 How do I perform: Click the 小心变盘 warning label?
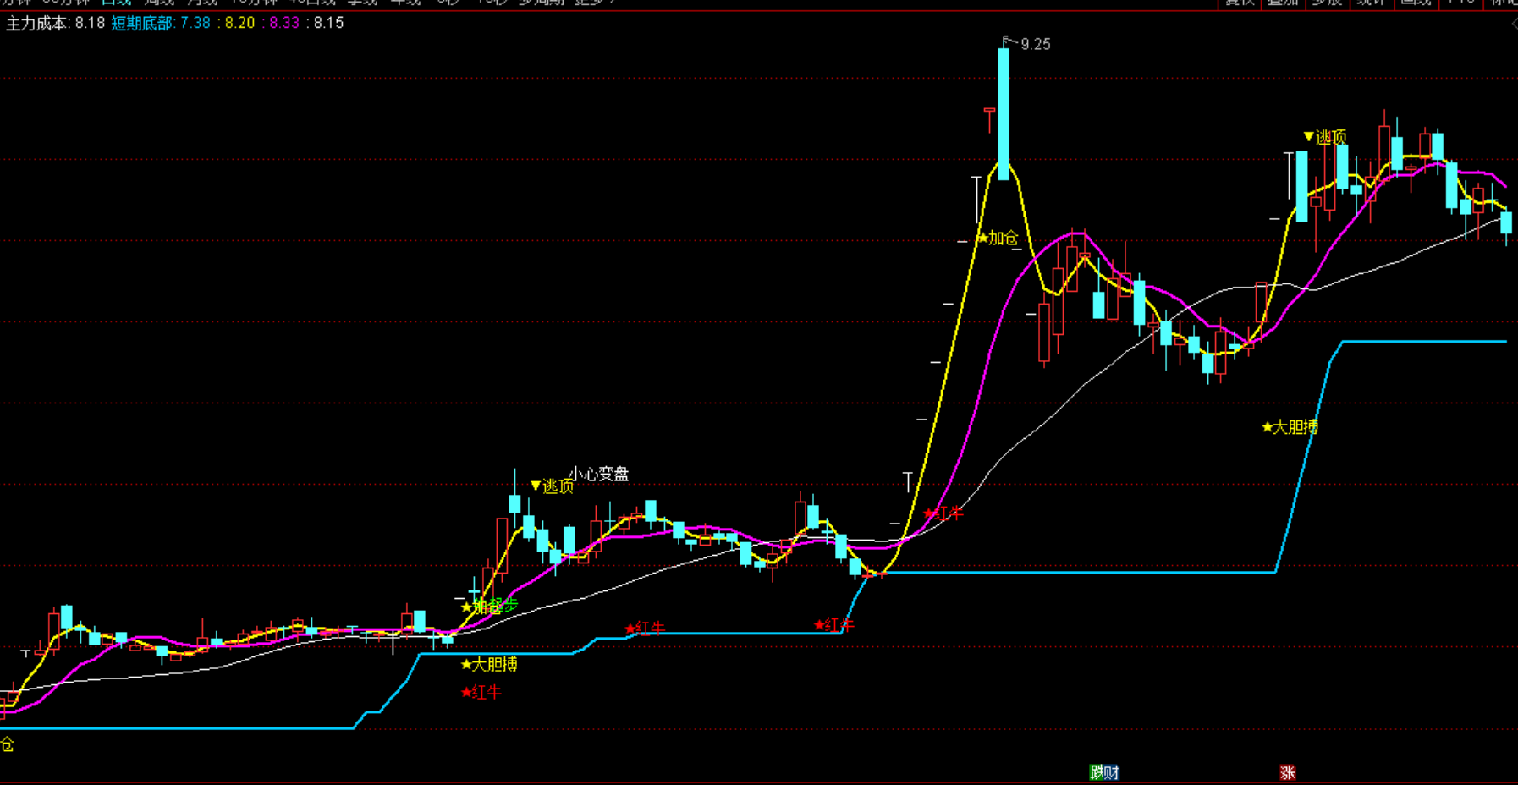click(598, 474)
